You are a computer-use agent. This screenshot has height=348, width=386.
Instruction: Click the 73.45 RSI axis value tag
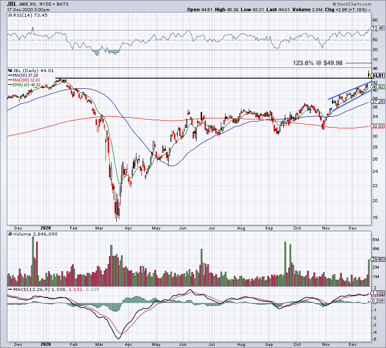tap(378, 28)
